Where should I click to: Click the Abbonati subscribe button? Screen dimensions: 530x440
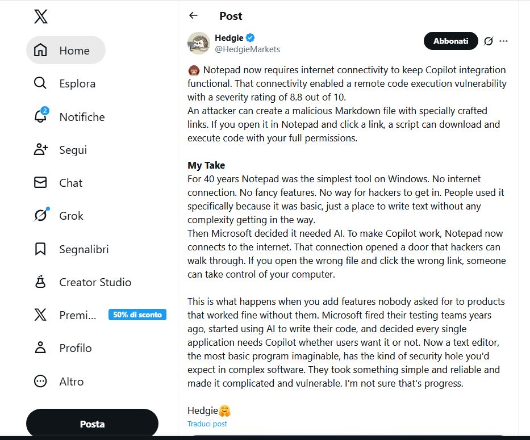[x=450, y=41]
